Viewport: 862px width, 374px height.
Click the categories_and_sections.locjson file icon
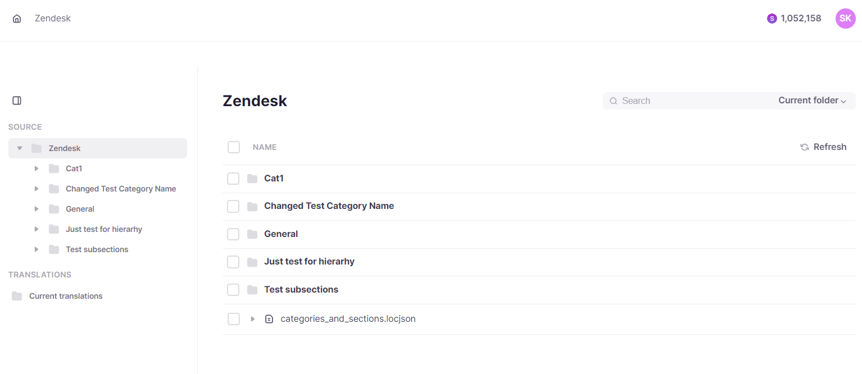[269, 319]
